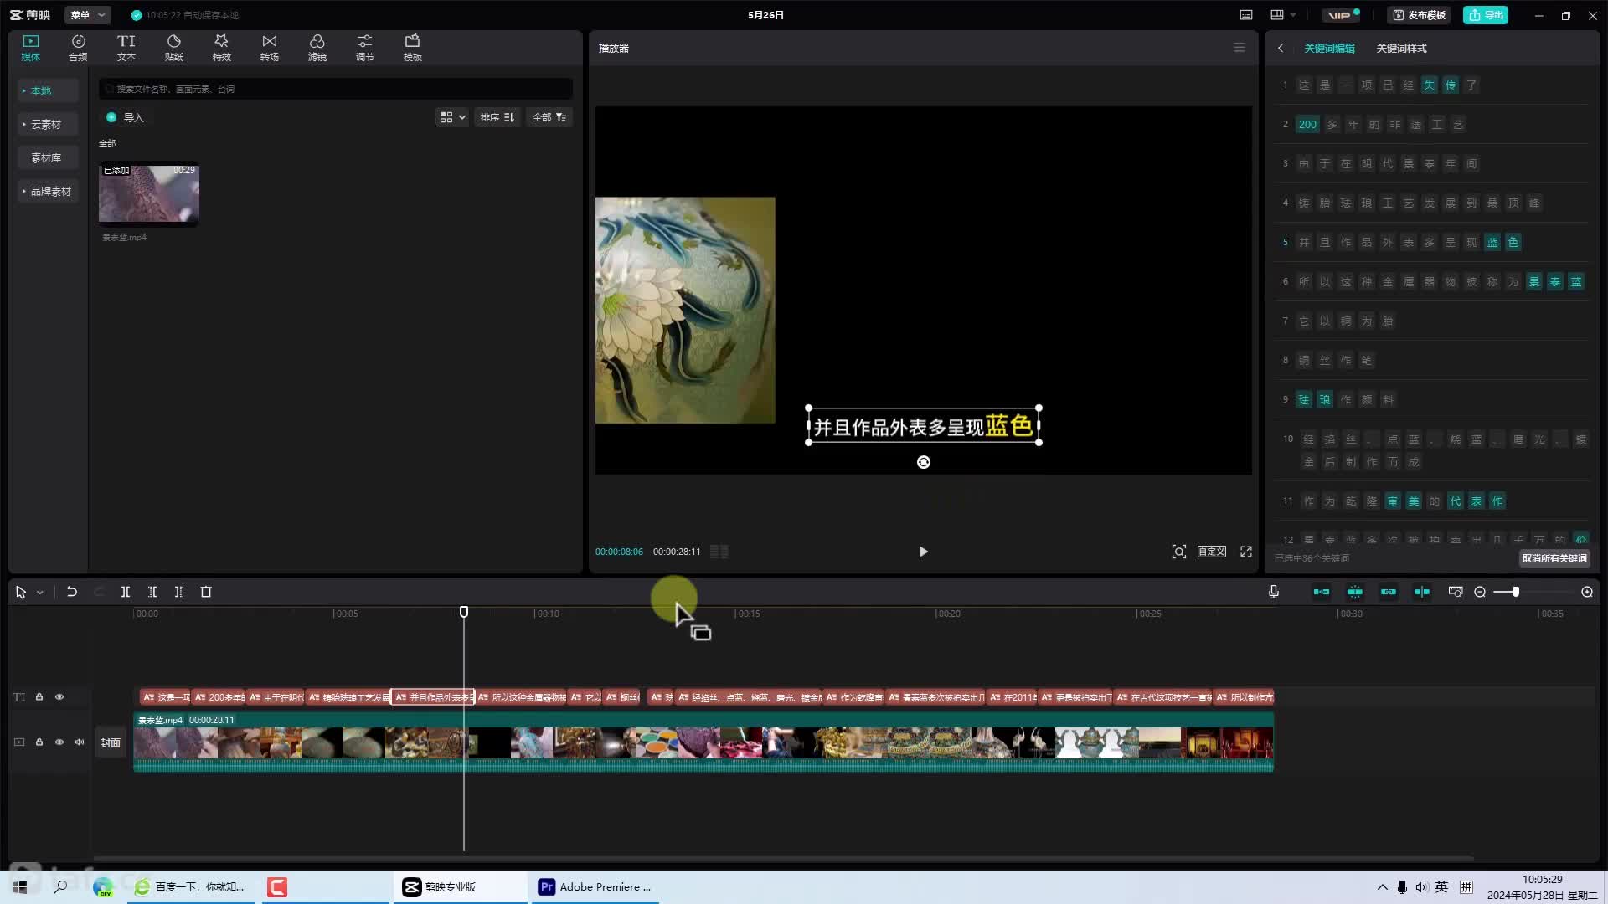
Task: Open the 菜单 menu dropdown
Action: point(87,15)
